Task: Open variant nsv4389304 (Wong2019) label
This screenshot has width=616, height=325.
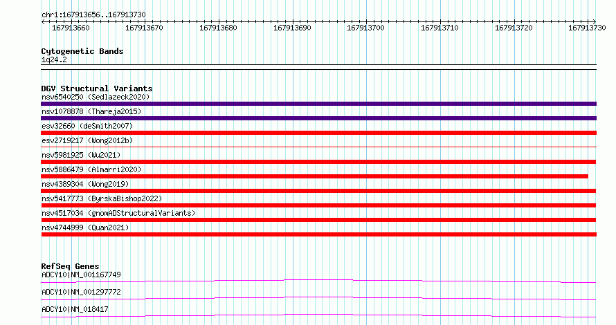Action: coord(85,184)
